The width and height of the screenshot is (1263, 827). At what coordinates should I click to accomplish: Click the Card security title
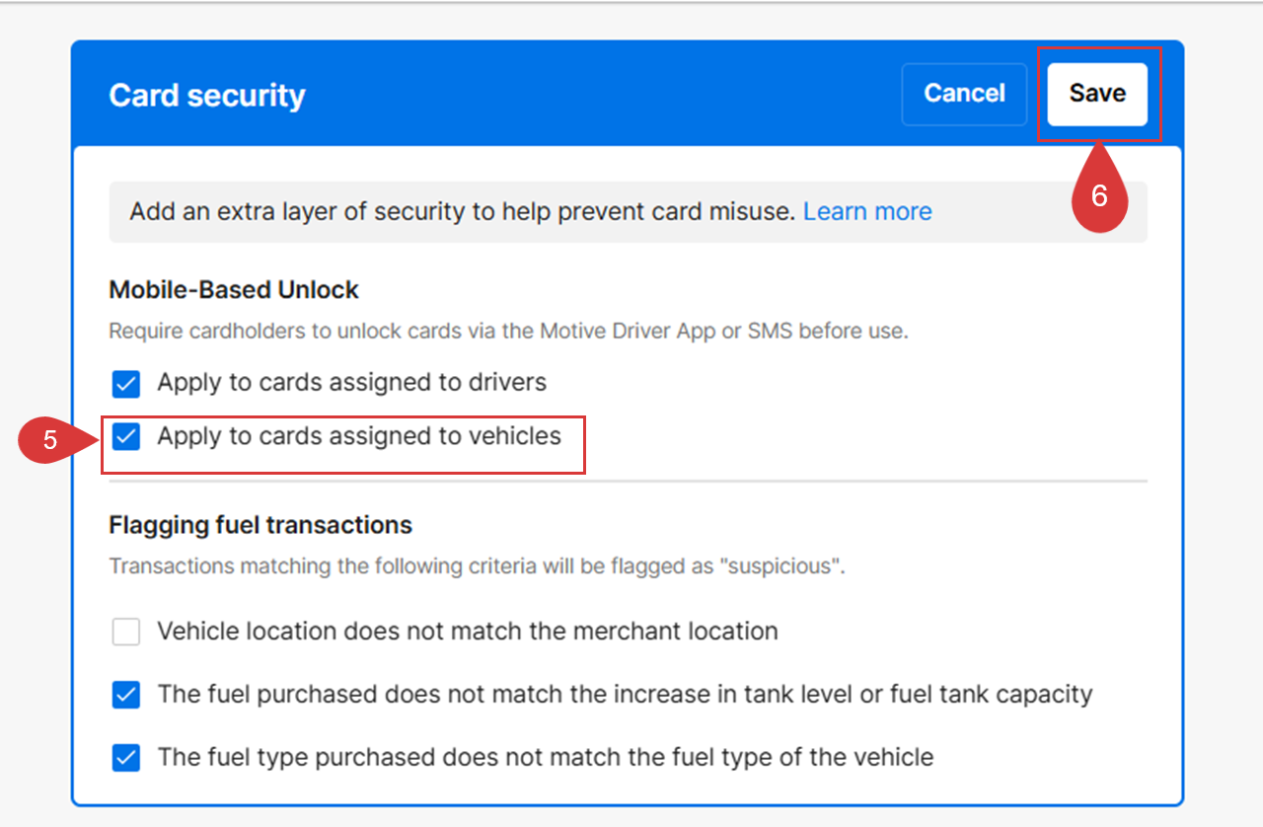tap(207, 96)
